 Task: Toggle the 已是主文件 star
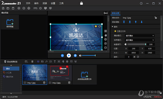click(x=115, y=31)
